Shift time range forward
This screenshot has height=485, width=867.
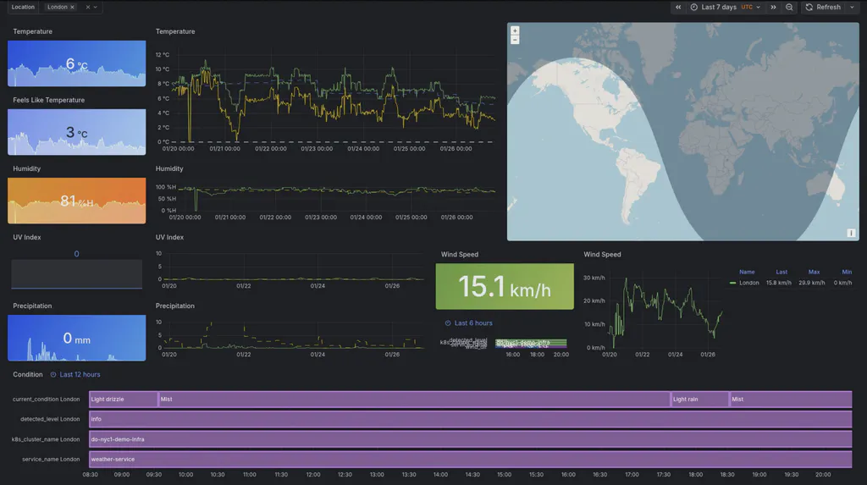pos(773,7)
